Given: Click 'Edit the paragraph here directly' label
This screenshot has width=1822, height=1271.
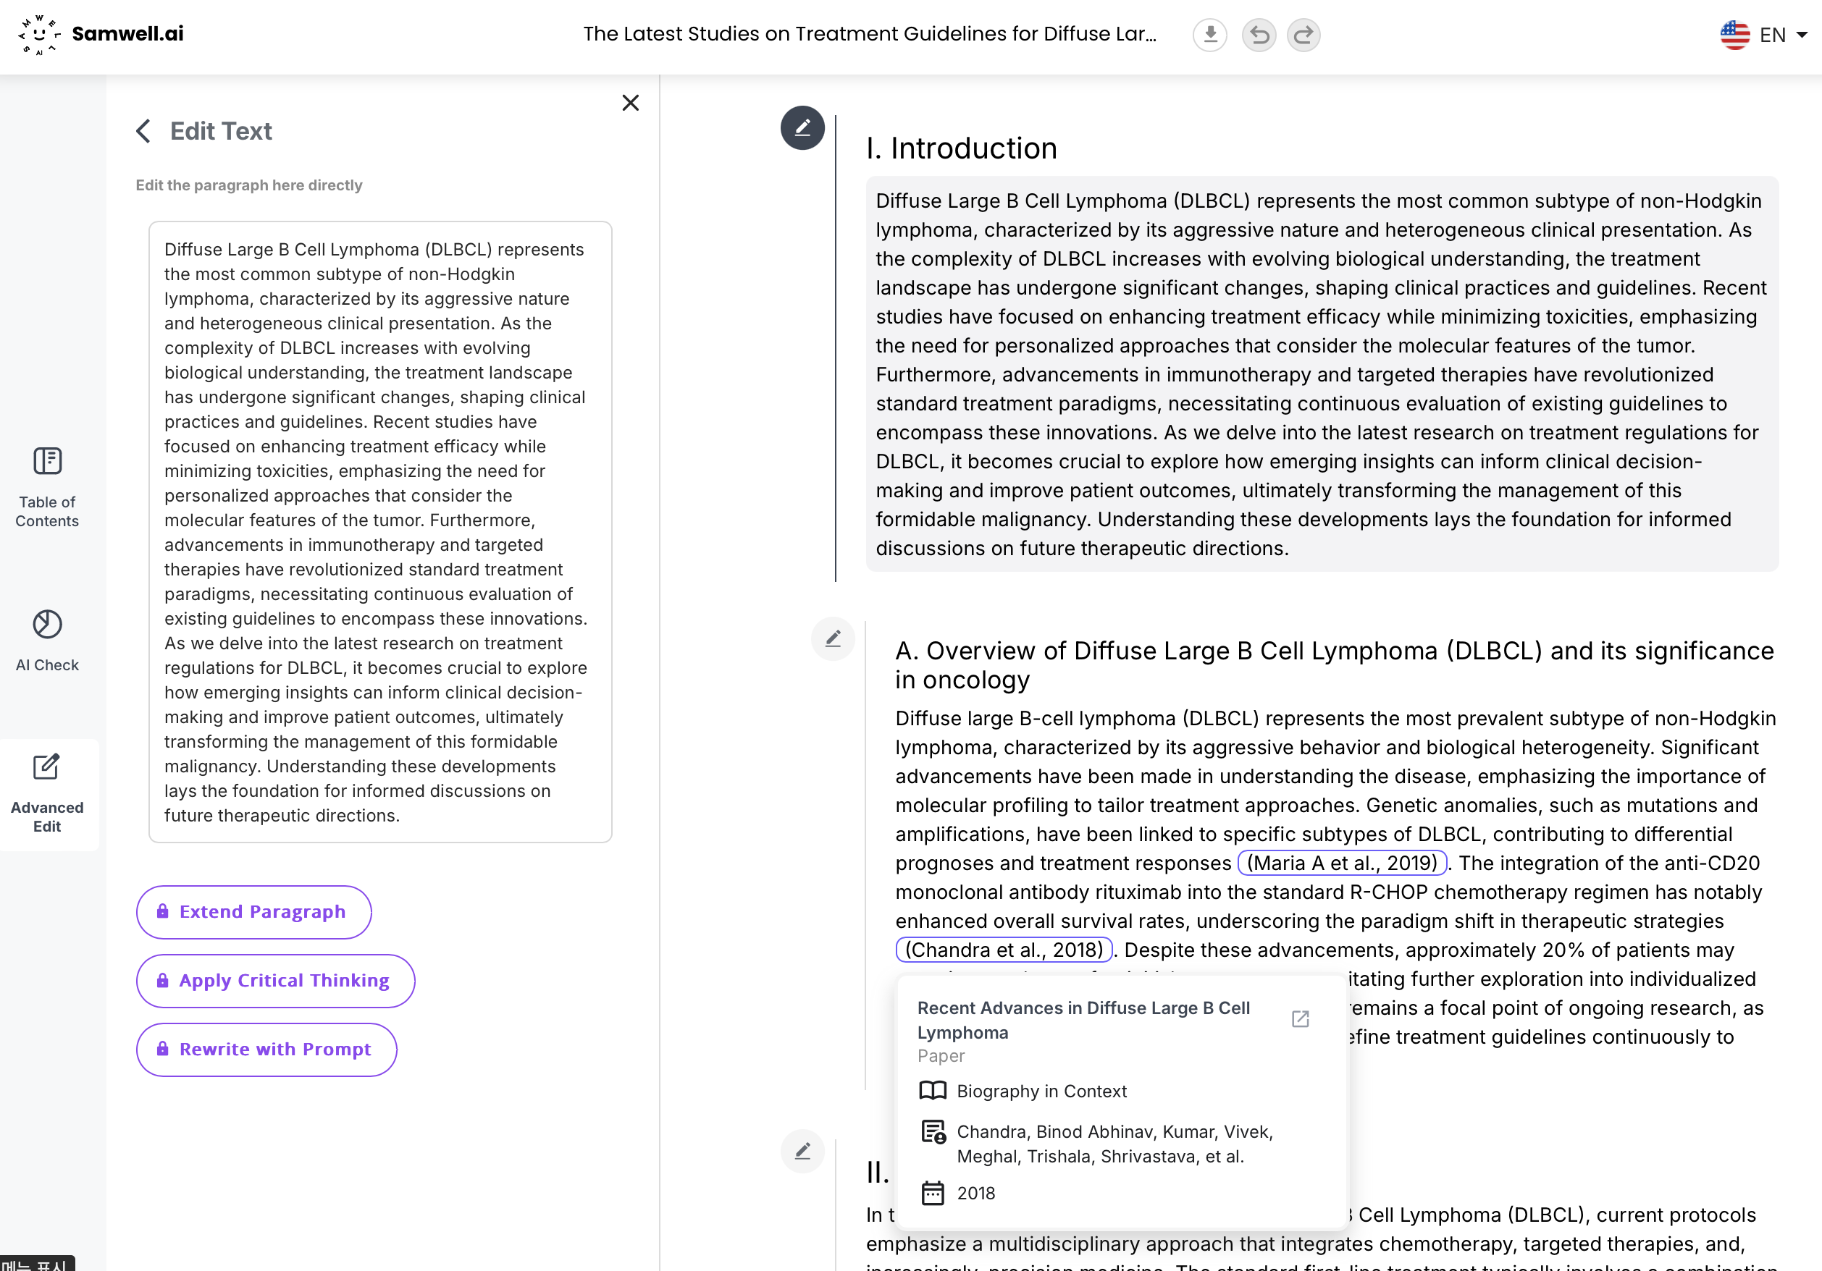Looking at the screenshot, I should coord(249,185).
